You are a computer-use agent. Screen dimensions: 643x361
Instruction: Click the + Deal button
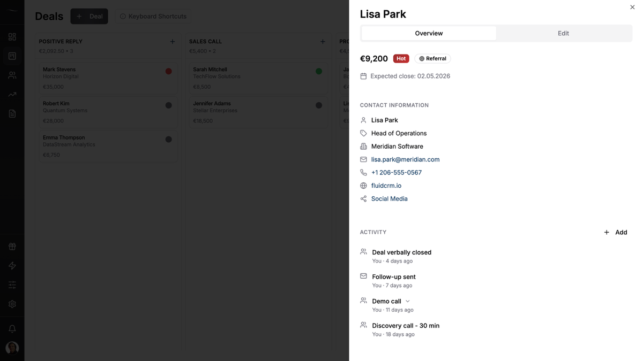(89, 16)
